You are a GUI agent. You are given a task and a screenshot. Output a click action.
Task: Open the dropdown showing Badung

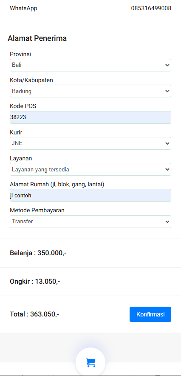(x=90, y=91)
